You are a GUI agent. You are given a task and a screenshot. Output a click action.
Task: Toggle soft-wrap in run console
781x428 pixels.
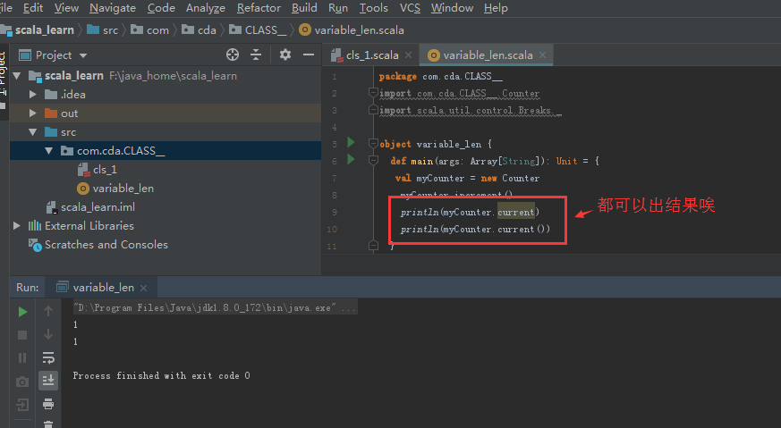(x=48, y=357)
